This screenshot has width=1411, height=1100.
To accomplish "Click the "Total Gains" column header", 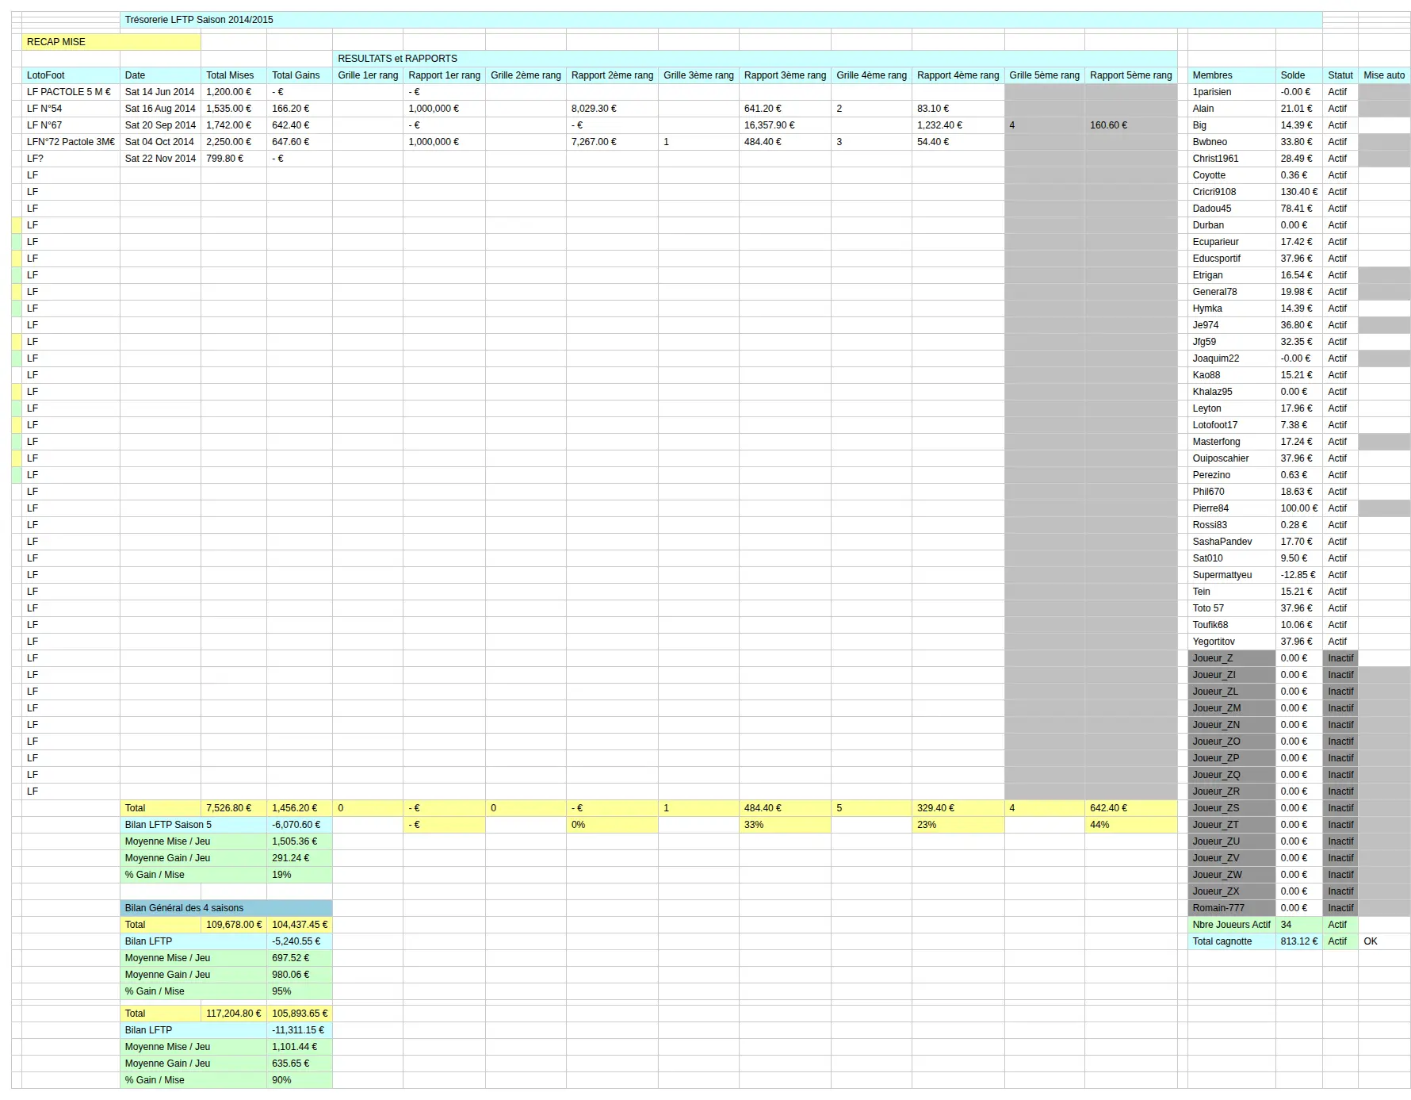I will (300, 75).
